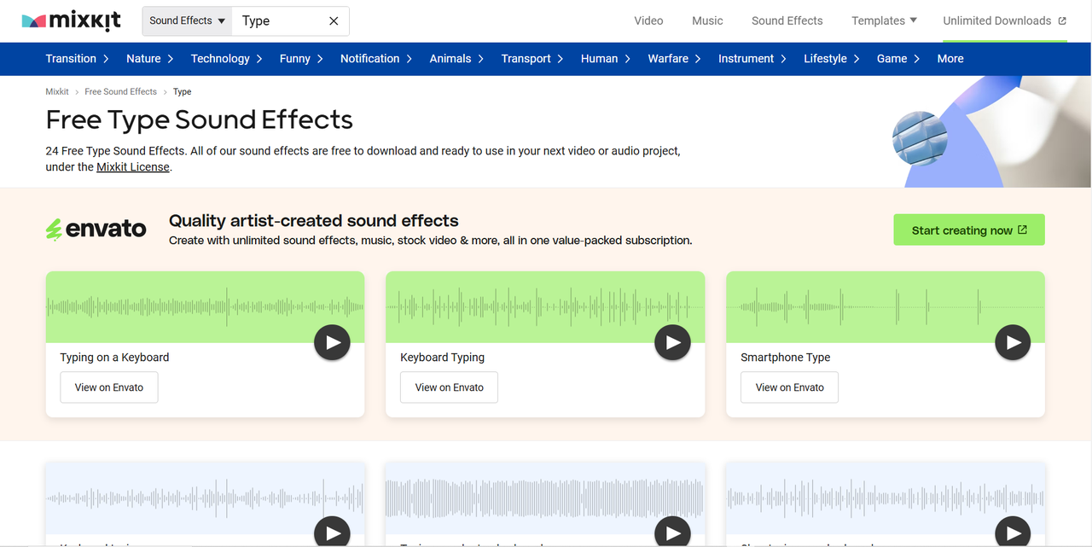Click the keyboard keys image in the header

[920, 137]
